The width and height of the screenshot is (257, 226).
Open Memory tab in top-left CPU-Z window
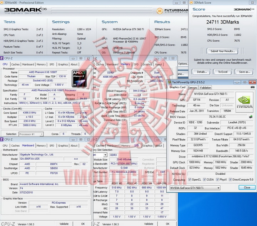pyautogui.click(x=41, y=64)
